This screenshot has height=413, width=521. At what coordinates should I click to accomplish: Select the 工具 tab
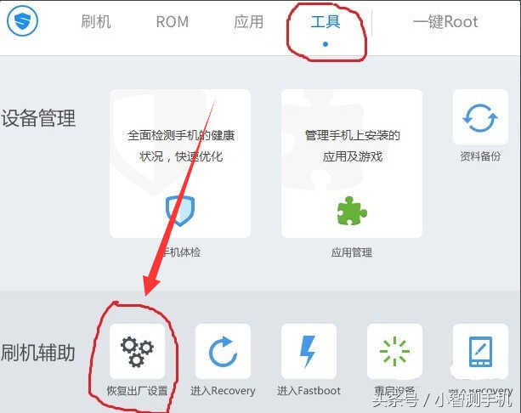(326, 22)
